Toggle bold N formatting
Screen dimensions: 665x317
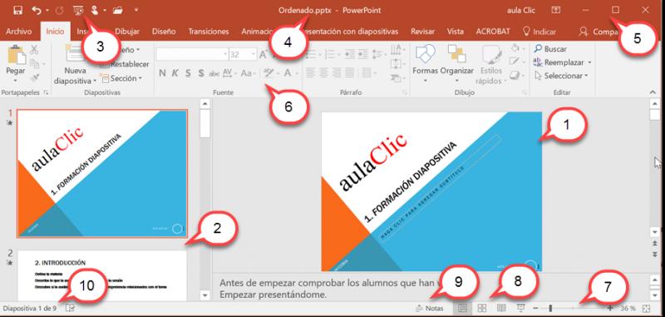162,73
